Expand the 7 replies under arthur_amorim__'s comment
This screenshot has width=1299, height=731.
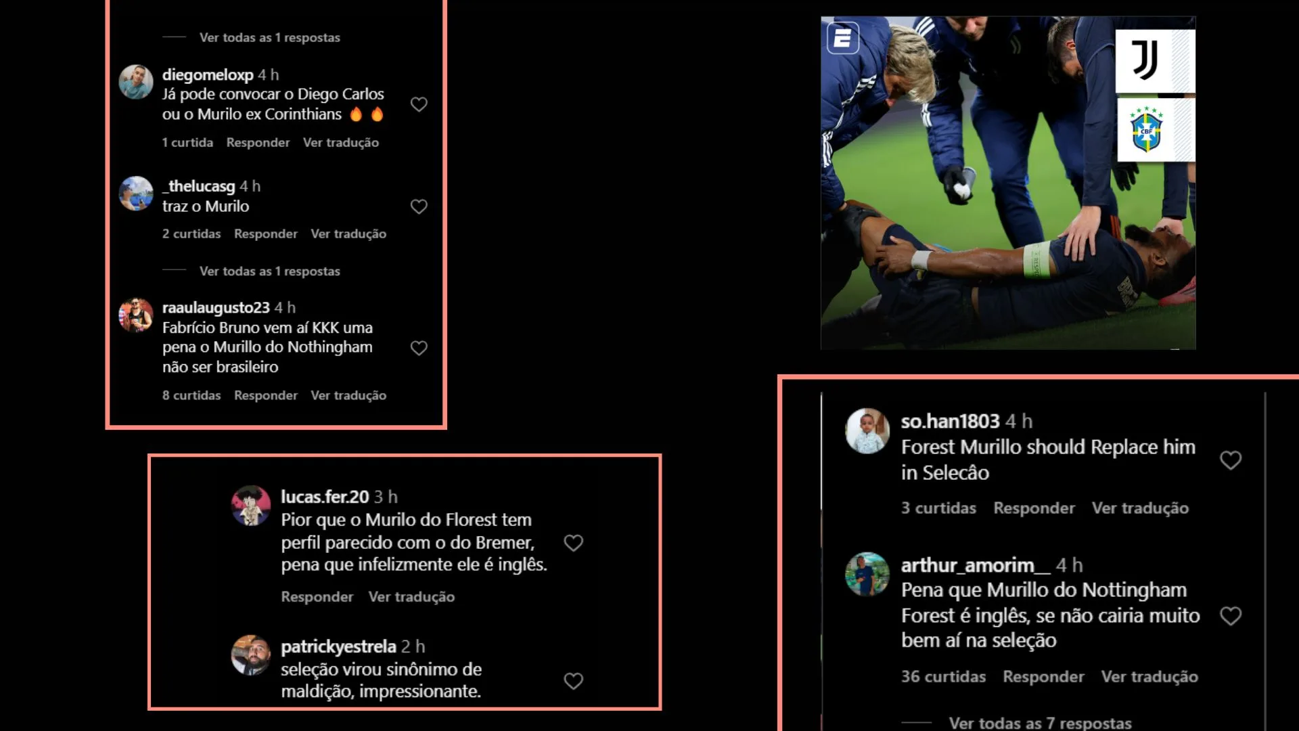1040,722
